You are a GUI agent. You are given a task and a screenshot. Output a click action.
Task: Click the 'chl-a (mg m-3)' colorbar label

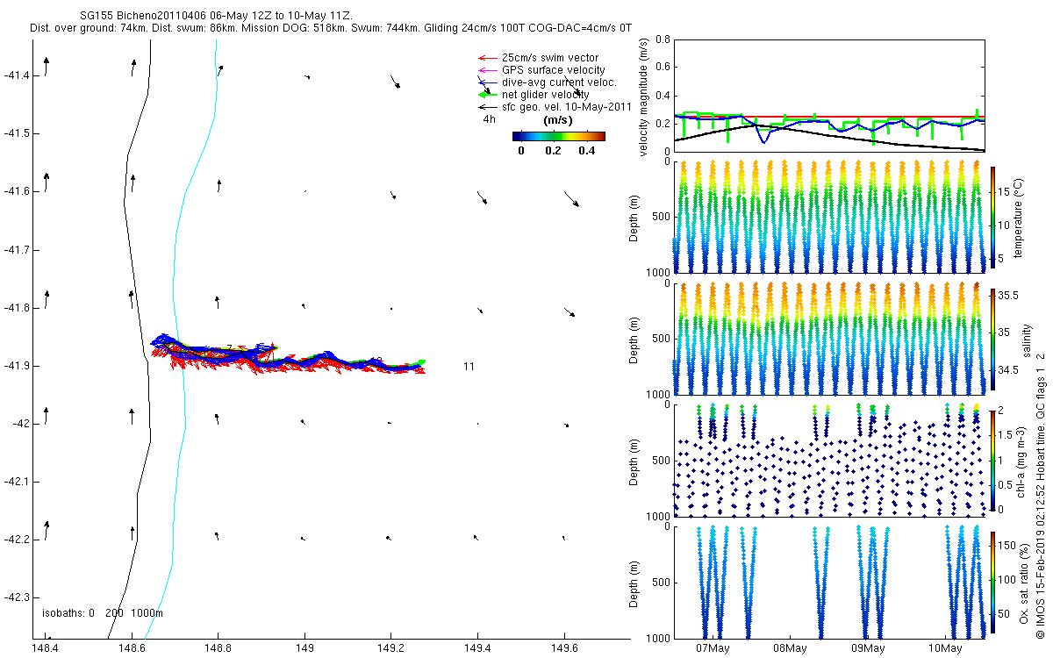1021,461
